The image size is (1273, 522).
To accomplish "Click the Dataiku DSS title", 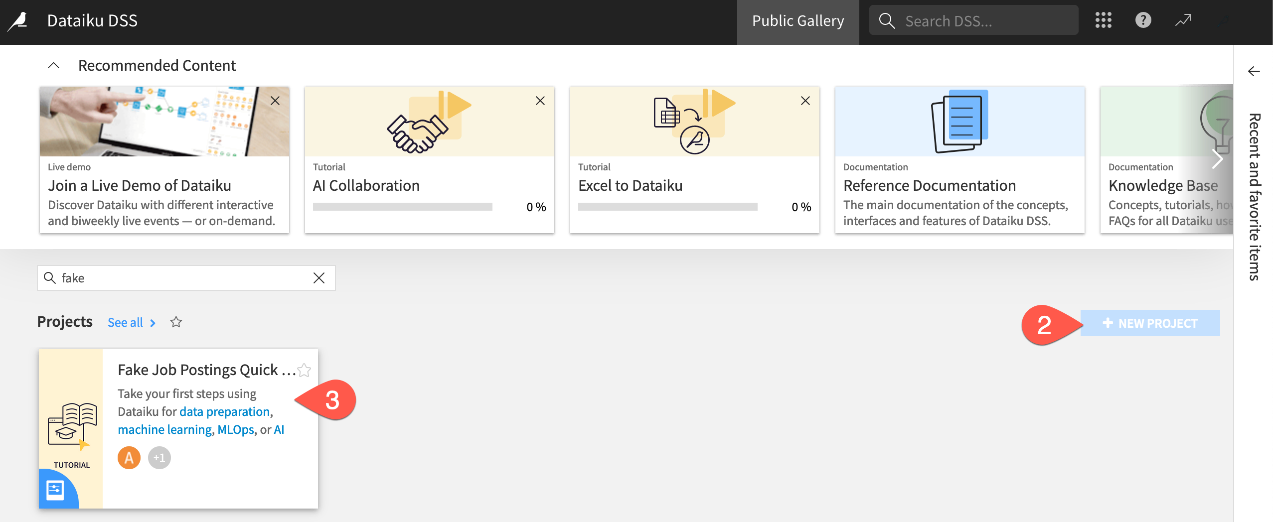I will pyautogui.click(x=92, y=21).
